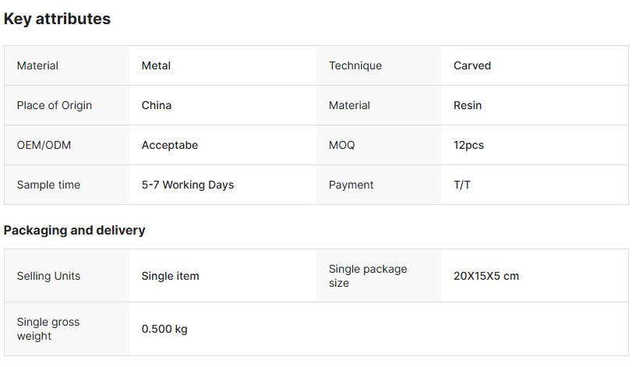Viewport: 636px width, 367px height.
Task: Click the "Packaging and delivery" heading
Action: (x=74, y=231)
